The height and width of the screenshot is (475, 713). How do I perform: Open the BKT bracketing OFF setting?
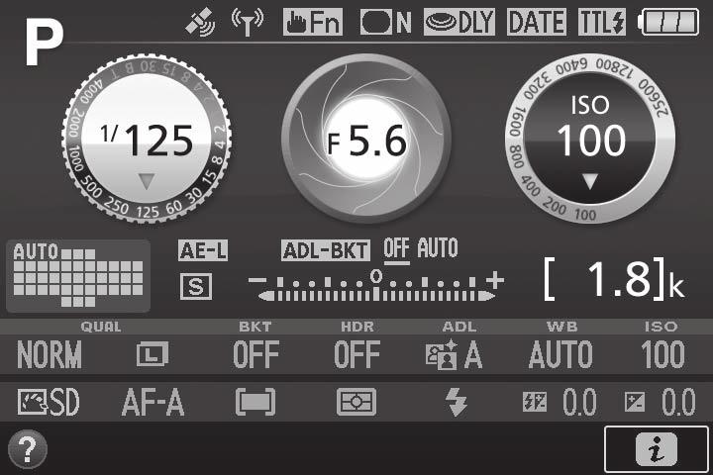(x=255, y=354)
